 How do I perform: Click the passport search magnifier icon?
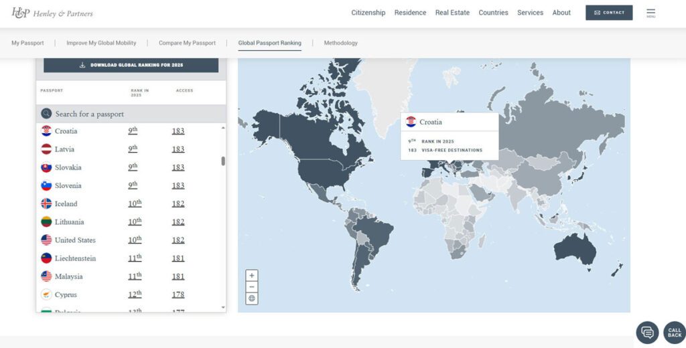[x=46, y=114]
